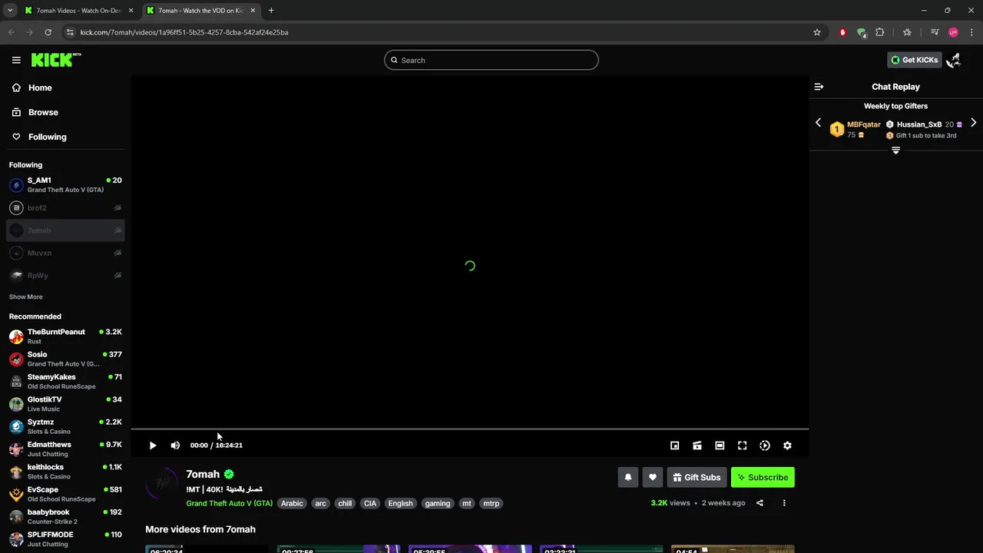Follow 7omah with the heart button
This screenshot has width=983, height=553.
(x=653, y=477)
